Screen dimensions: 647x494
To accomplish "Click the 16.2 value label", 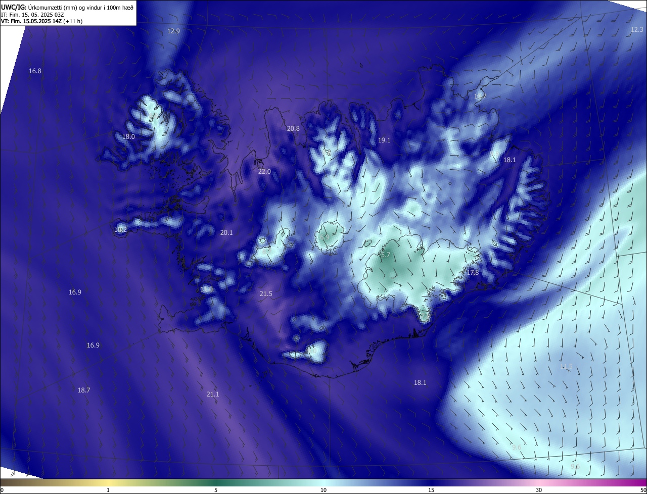I will coord(120,229).
